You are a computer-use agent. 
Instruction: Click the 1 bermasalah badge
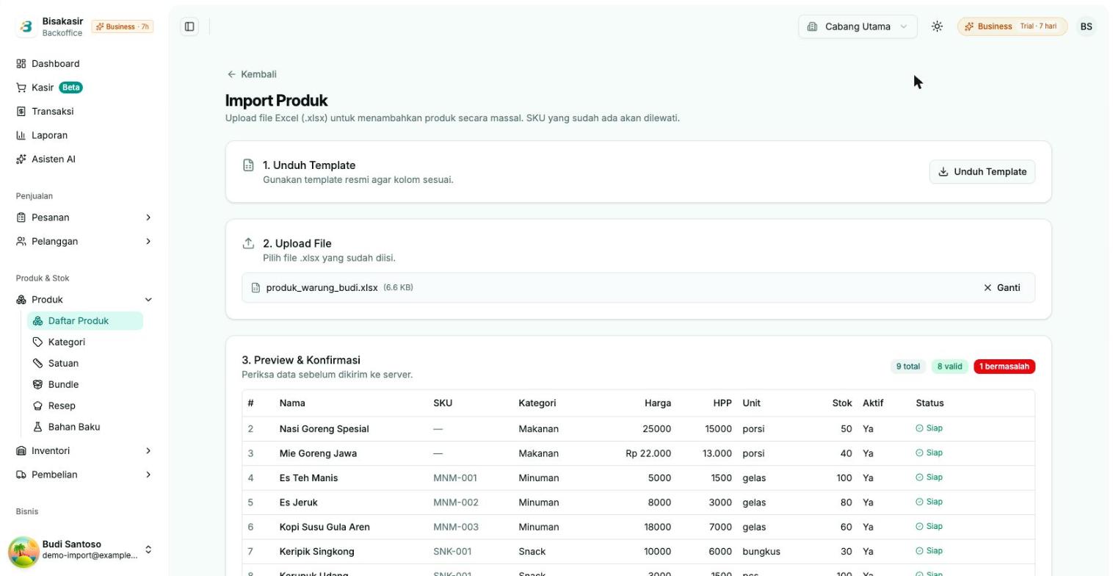[1004, 367]
